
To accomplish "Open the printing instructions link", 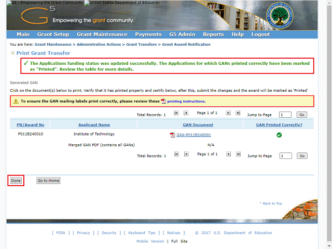I will [x=186, y=102].
